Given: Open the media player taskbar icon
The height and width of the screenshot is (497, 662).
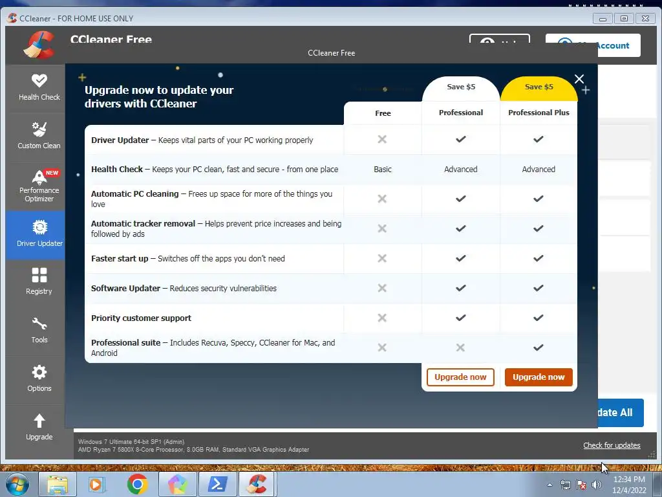Looking at the screenshot, I should [97, 484].
